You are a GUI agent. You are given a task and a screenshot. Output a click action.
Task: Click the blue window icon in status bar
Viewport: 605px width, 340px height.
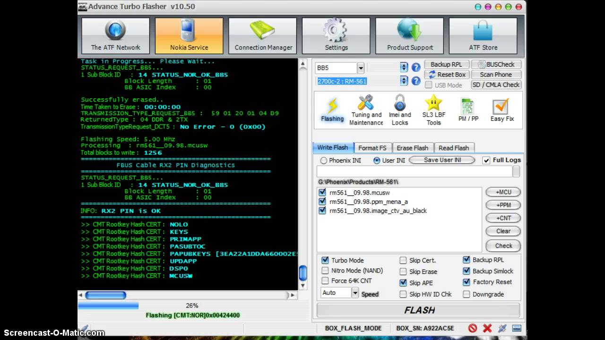pos(517,328)
